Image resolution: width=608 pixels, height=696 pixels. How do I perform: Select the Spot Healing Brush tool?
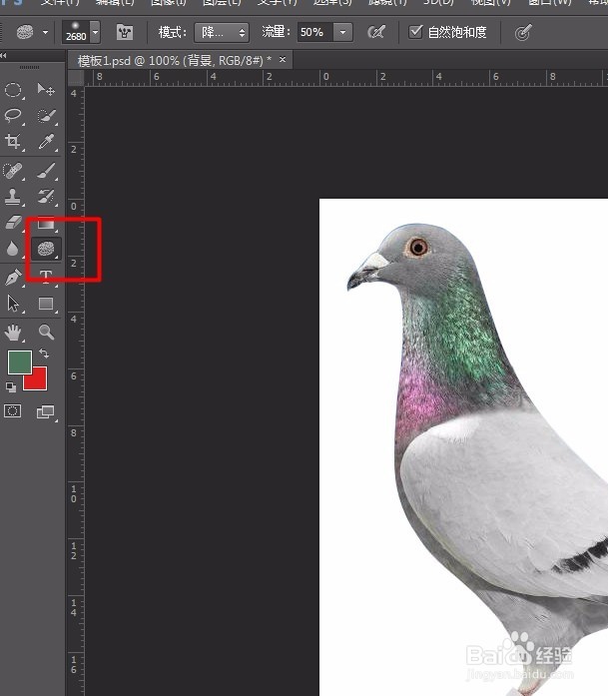pyautogui.click(x=13, y=171)
